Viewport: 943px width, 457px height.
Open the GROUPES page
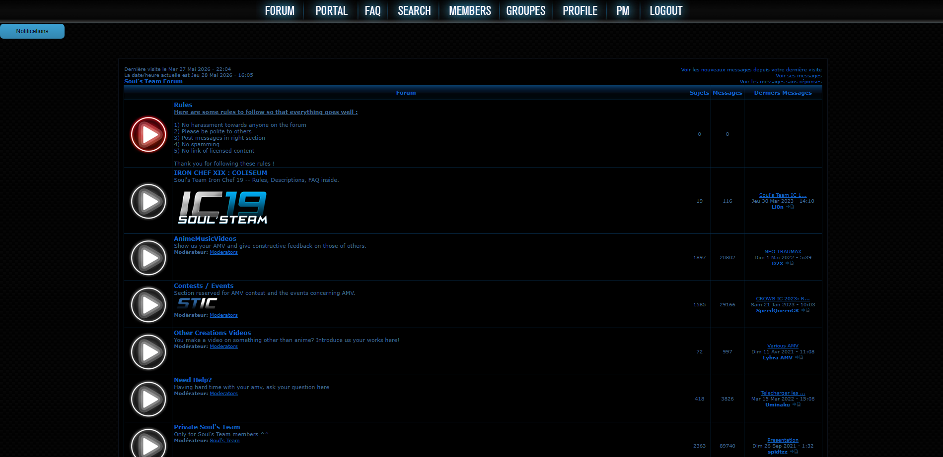(525, 10)
